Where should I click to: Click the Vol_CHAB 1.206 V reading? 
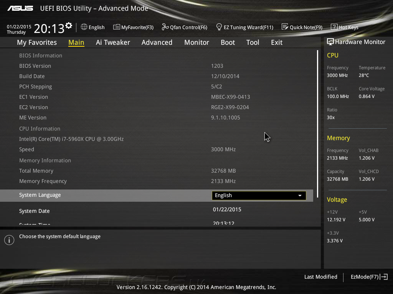(x=367, y=158)
